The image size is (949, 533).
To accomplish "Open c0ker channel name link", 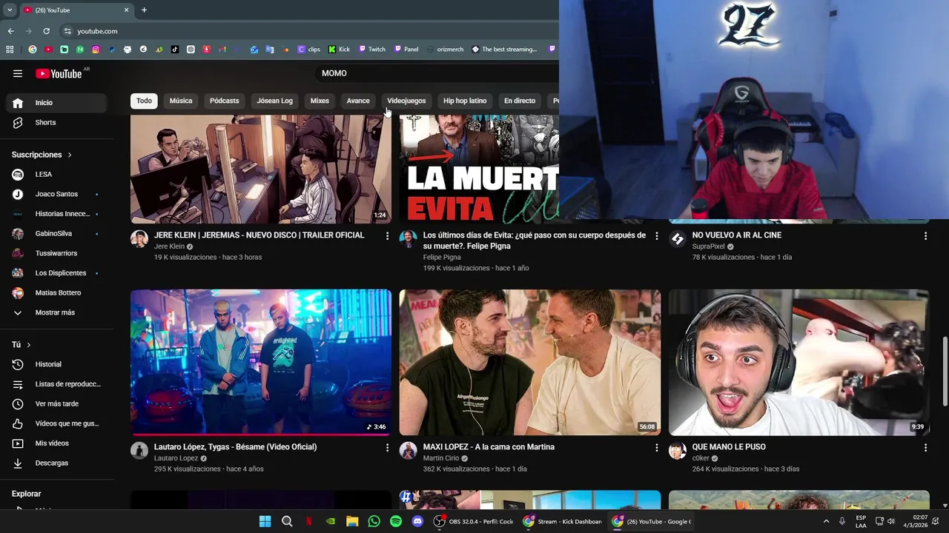I will pyautogui.click(x=701, y=458).
